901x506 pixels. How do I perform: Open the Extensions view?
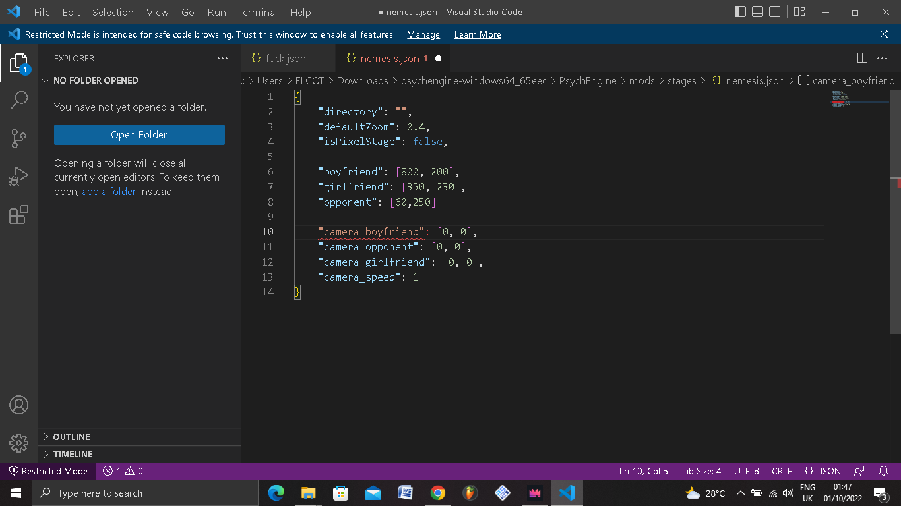[x=19, y=214]
